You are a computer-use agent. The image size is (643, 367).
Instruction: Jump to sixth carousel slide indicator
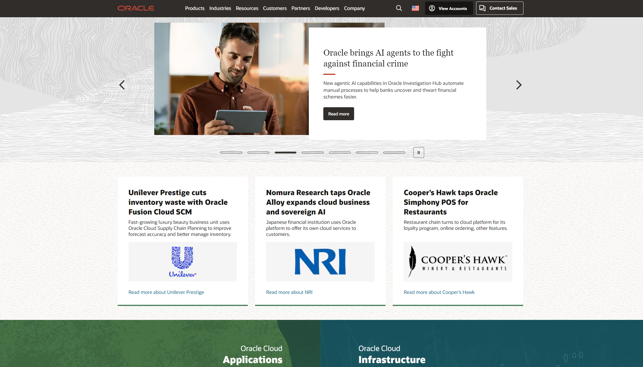[x=367, y=153]
